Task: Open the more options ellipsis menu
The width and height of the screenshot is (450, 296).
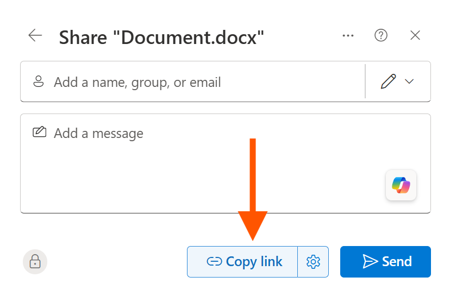Action: (x=348, y=35)
